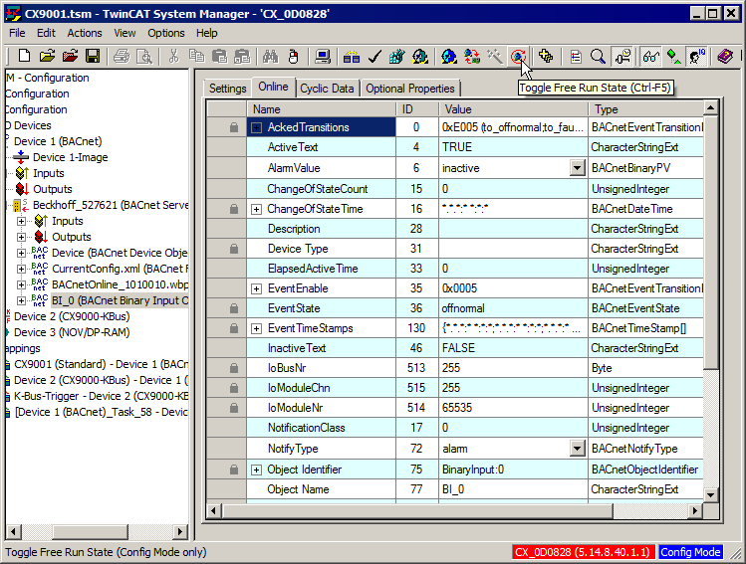Click the list document toolbar icon
This screenshot has height=564, width=746.
576,57
